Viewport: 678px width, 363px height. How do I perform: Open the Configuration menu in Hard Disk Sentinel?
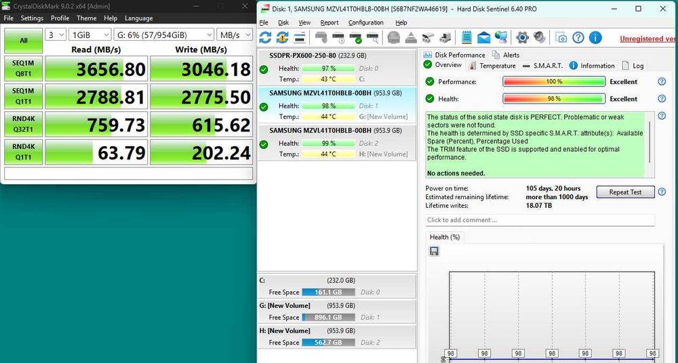[366, 22]
